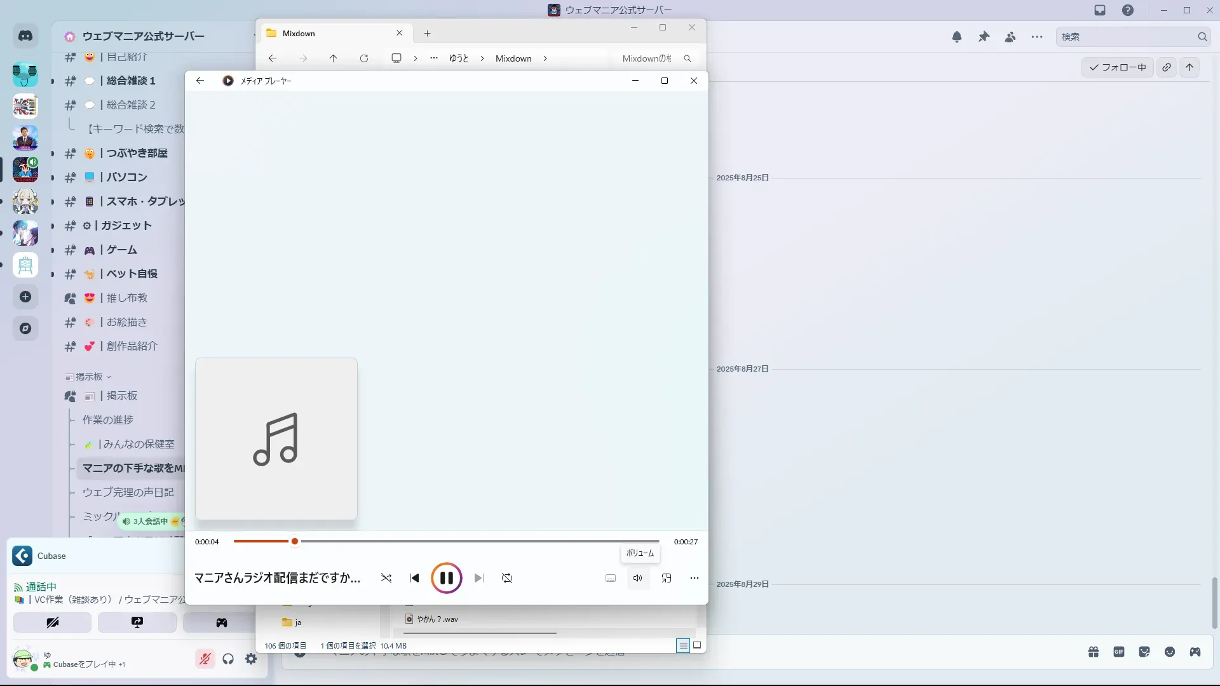The width and height of the screenshot is (1220, 686).
Task: Open a new File Explorer tab
Action: coord(427,33)
